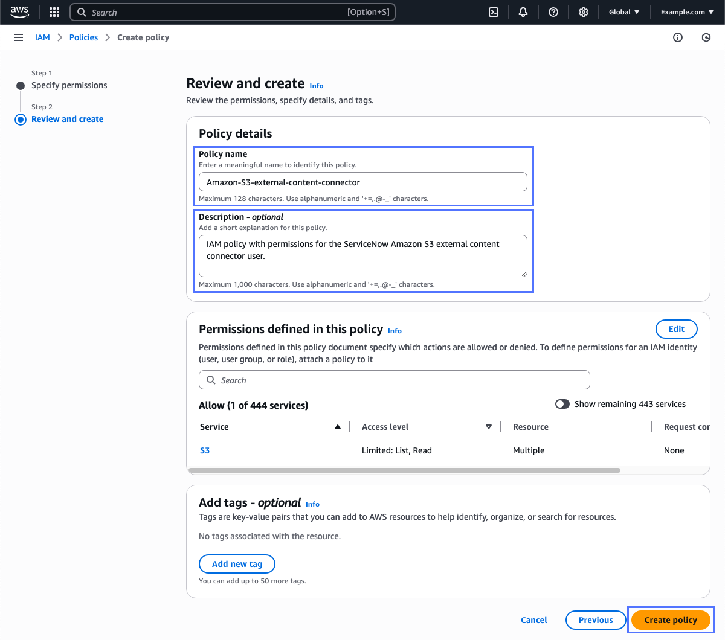The height and width of the screenshot is (640, 725).
Task: Select the 'None' request condition cell
Action: pyautogui.click(x=674, y=450)
